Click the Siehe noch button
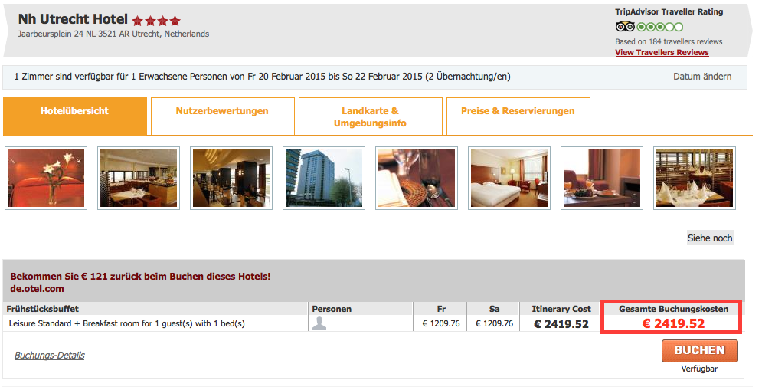Screen dimensions: 762x387 710,238
